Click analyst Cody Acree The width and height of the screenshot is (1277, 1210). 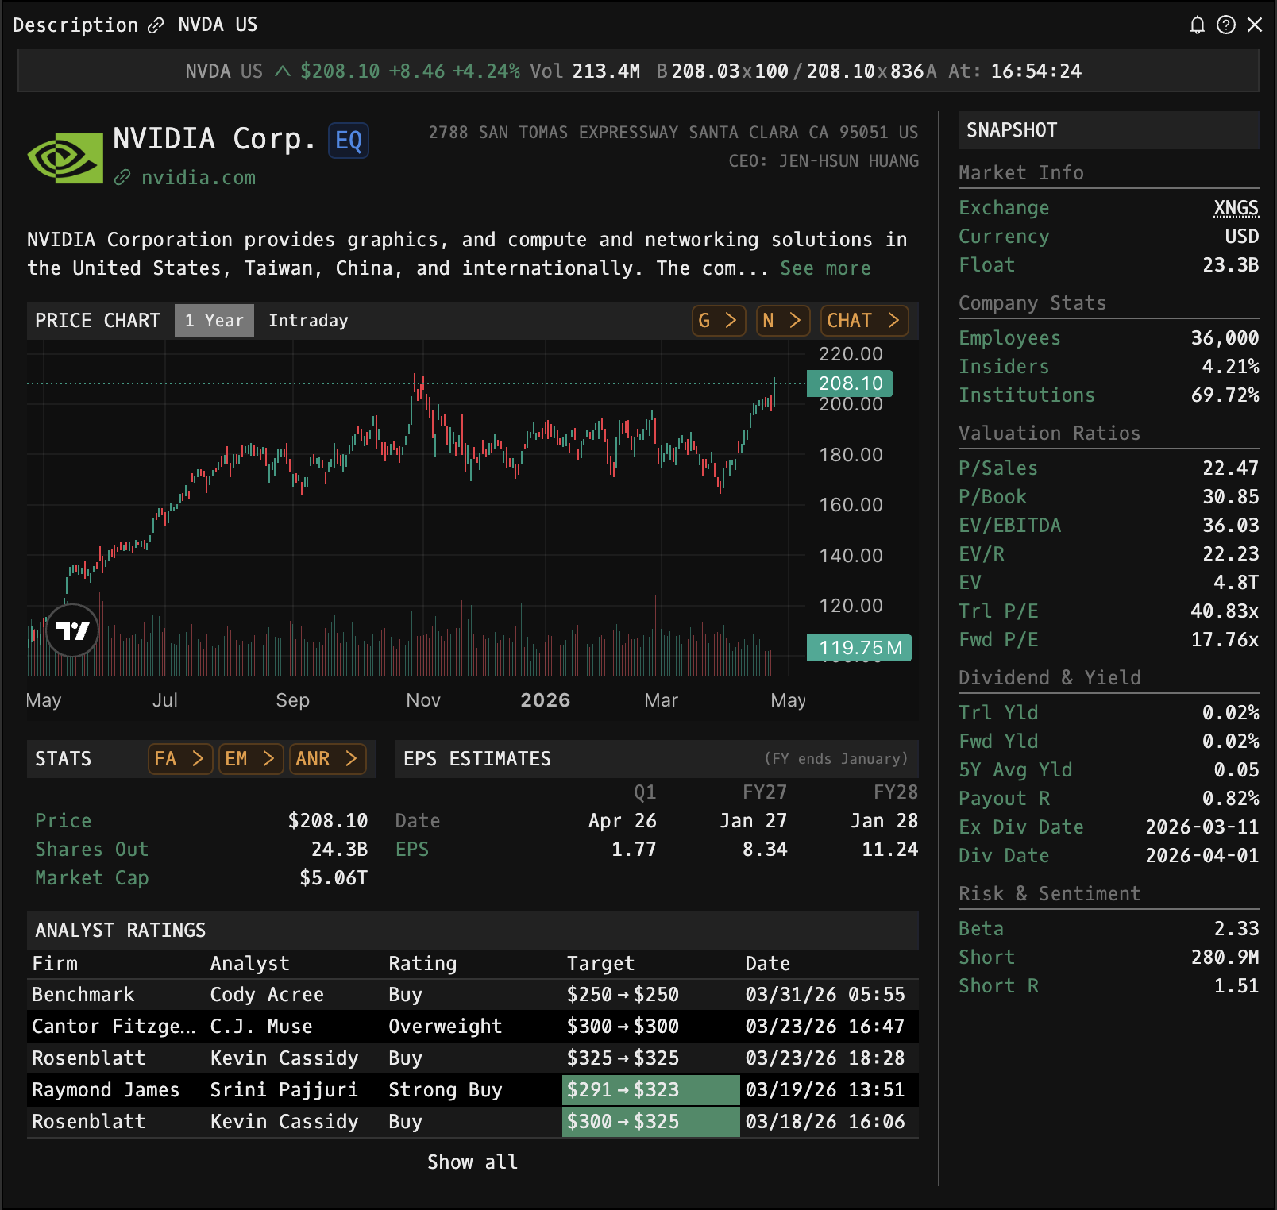point(268,995)
